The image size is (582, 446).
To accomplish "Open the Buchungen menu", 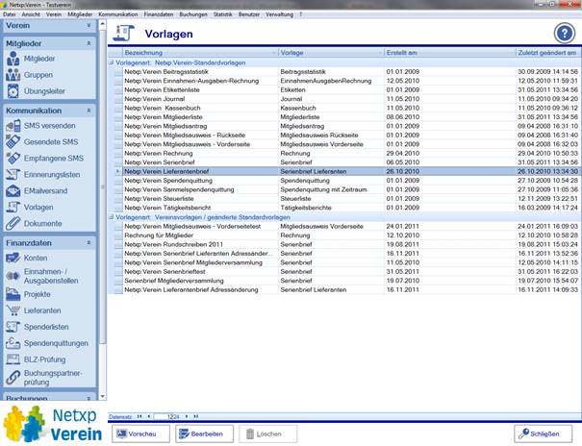I will coord(193,14).
